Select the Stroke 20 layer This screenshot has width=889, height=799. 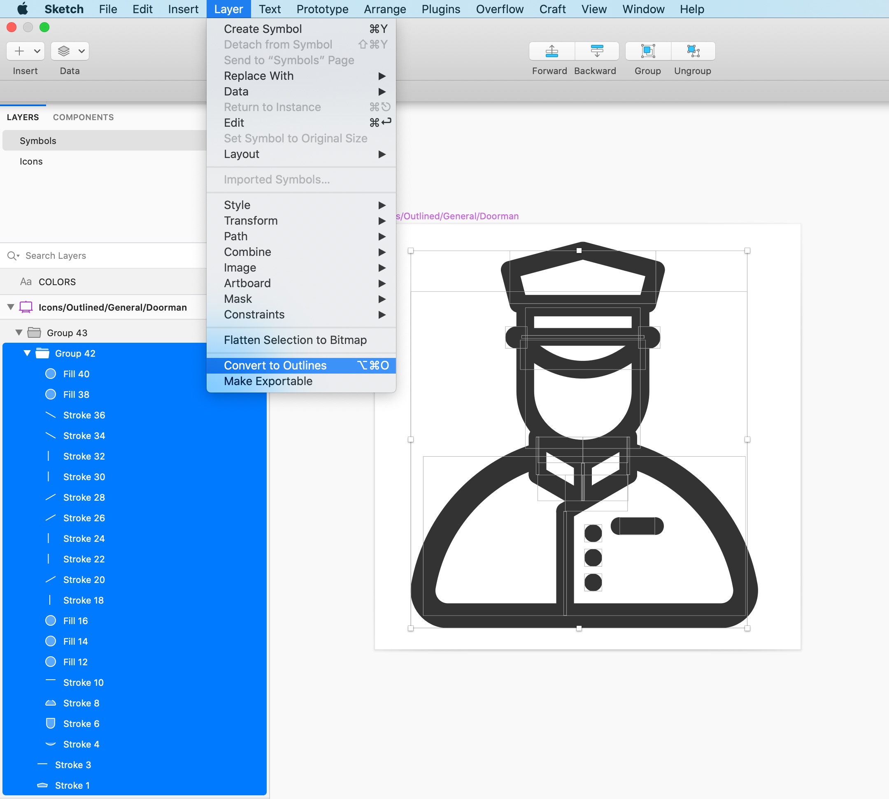tap(135, 579)
